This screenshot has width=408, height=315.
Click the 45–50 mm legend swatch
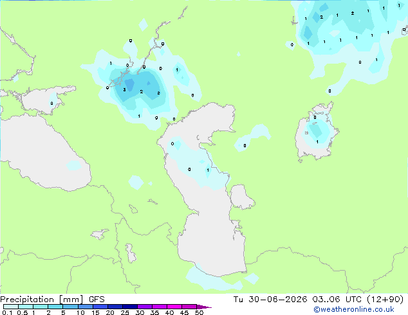(189, 307)
